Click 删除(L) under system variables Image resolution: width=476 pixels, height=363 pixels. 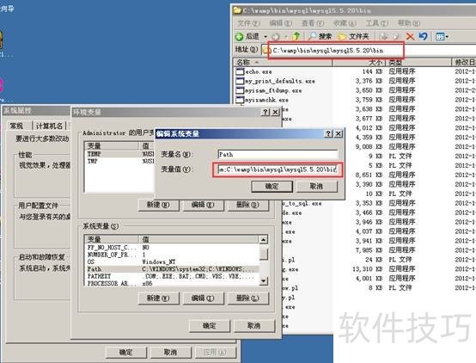pos(247,298)
